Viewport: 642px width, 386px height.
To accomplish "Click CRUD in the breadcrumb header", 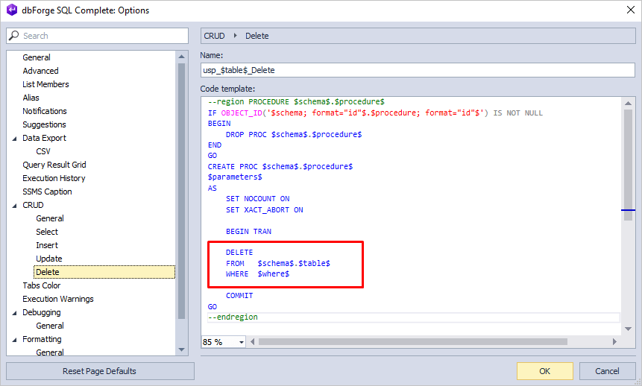I will [x=214, y=36].
